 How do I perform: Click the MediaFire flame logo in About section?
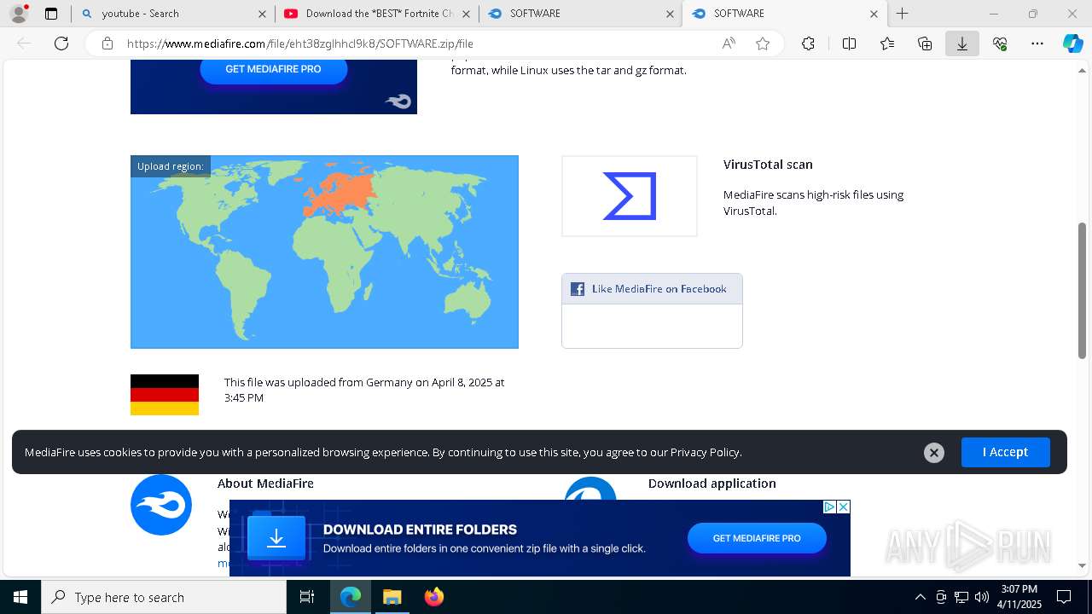click(161, 505)
